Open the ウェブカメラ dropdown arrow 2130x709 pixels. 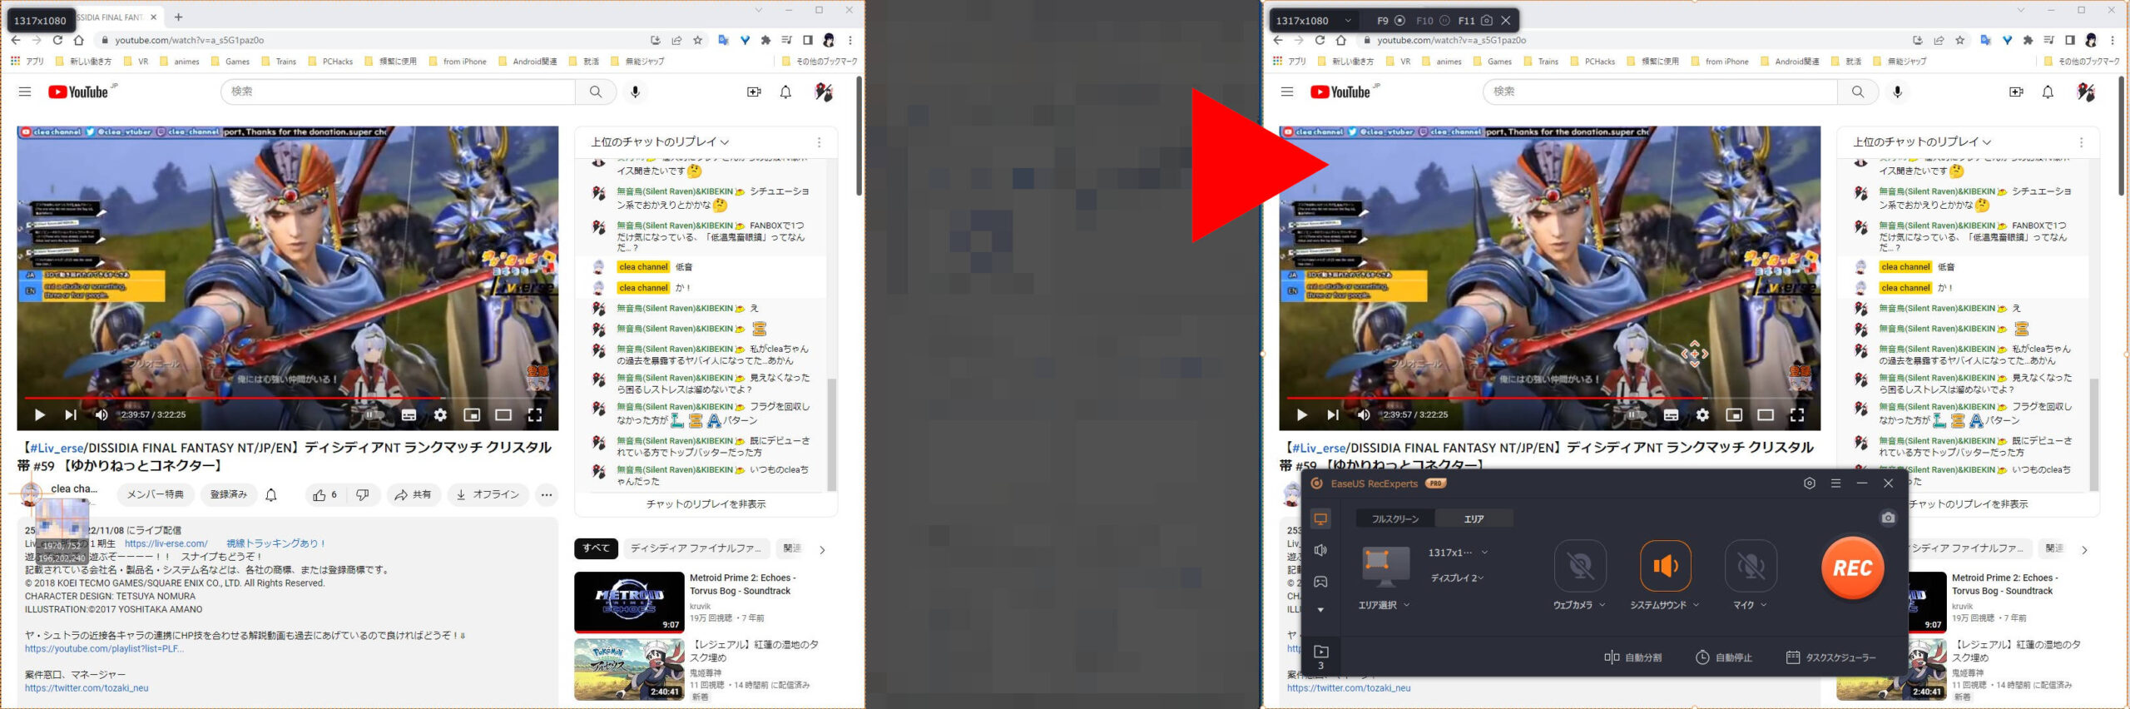1602,605
